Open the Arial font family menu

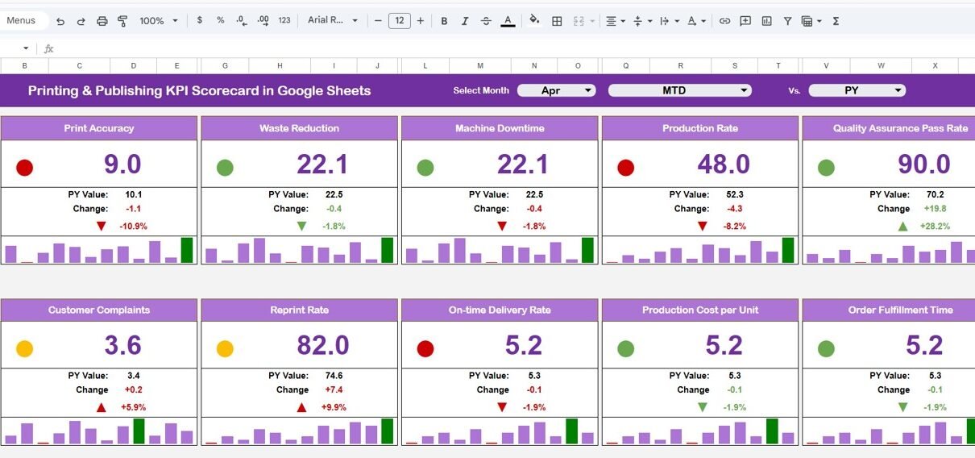click(x=333, y=21)
